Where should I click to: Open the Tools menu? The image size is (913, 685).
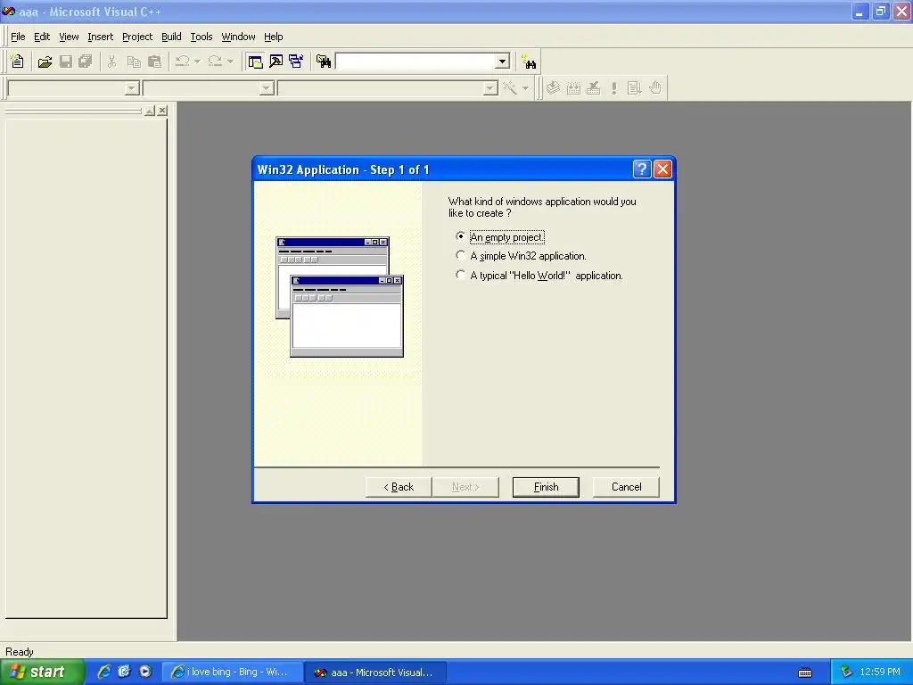202,37
